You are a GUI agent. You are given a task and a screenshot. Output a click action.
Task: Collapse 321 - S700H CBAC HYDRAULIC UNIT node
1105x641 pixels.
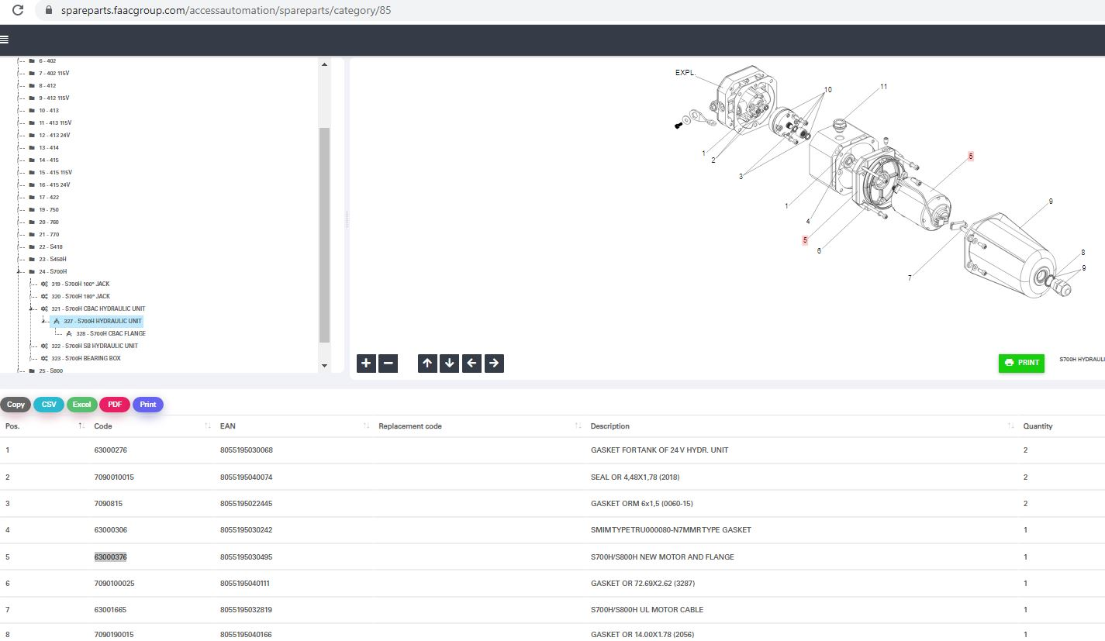31,309
